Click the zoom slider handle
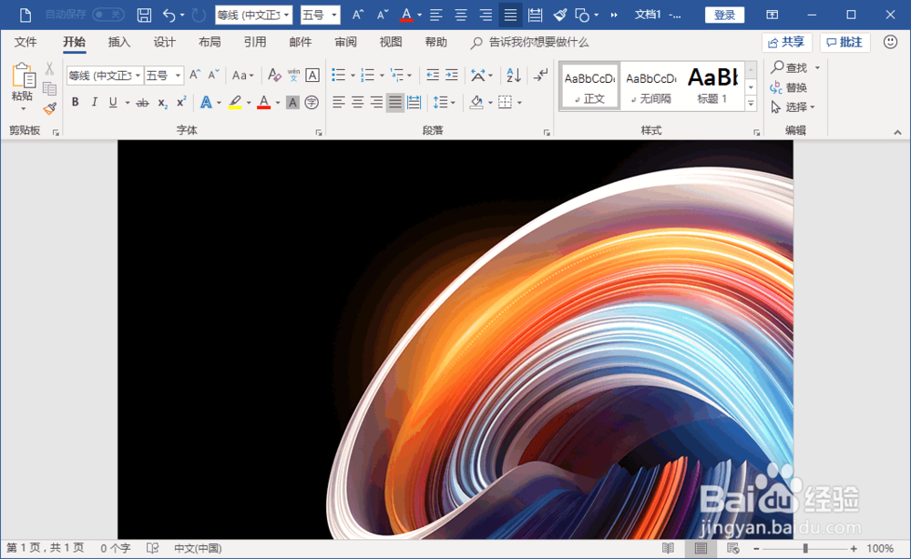This screenshot has width=911, height=559. pos(805,549)
